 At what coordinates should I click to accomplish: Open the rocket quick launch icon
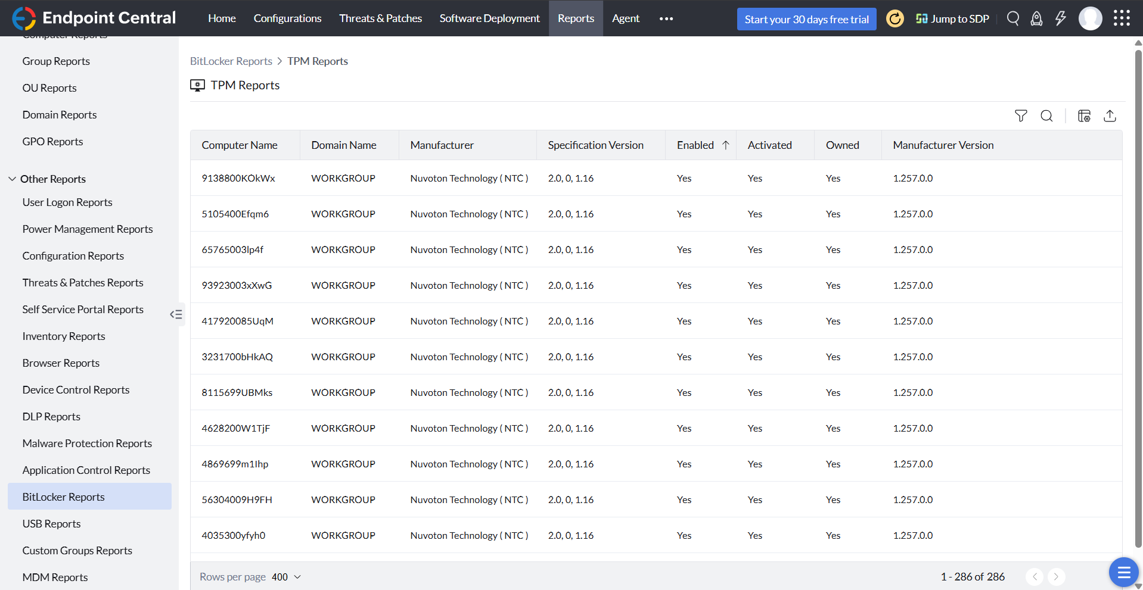[x=1037, y=18]
